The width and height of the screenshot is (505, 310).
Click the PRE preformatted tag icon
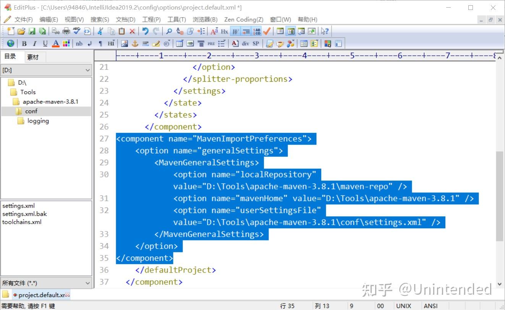(211, 44)
